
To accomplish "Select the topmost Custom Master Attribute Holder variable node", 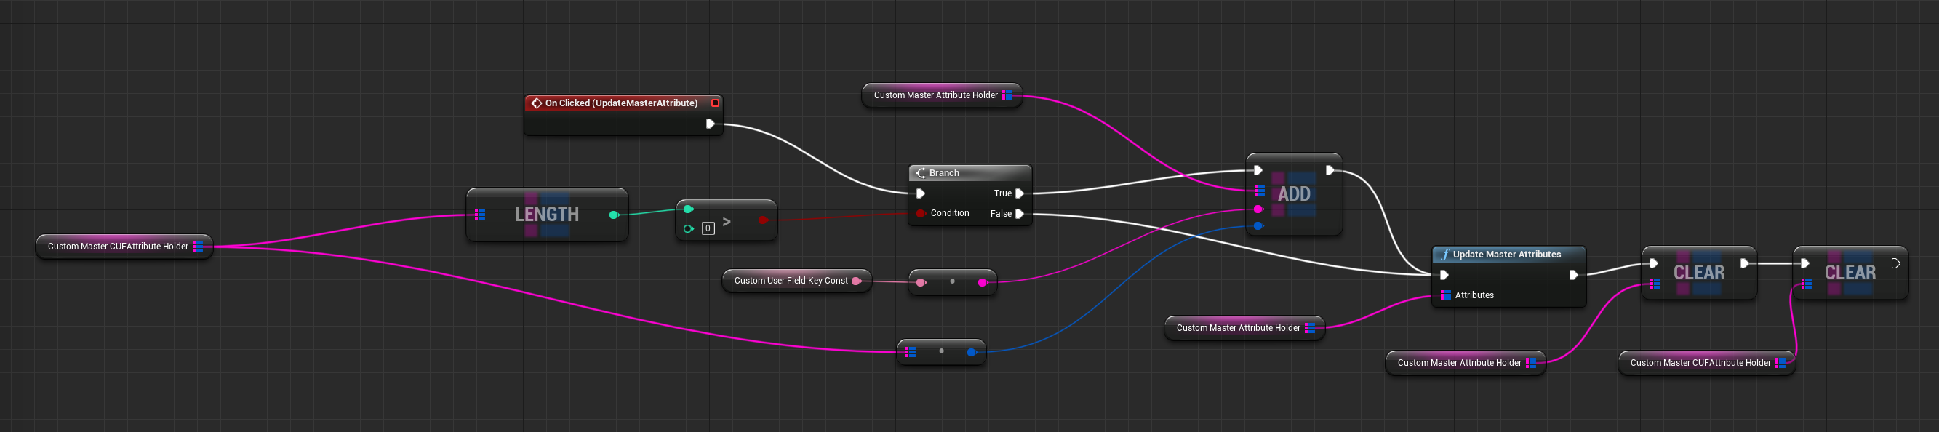I will [935, 95].
